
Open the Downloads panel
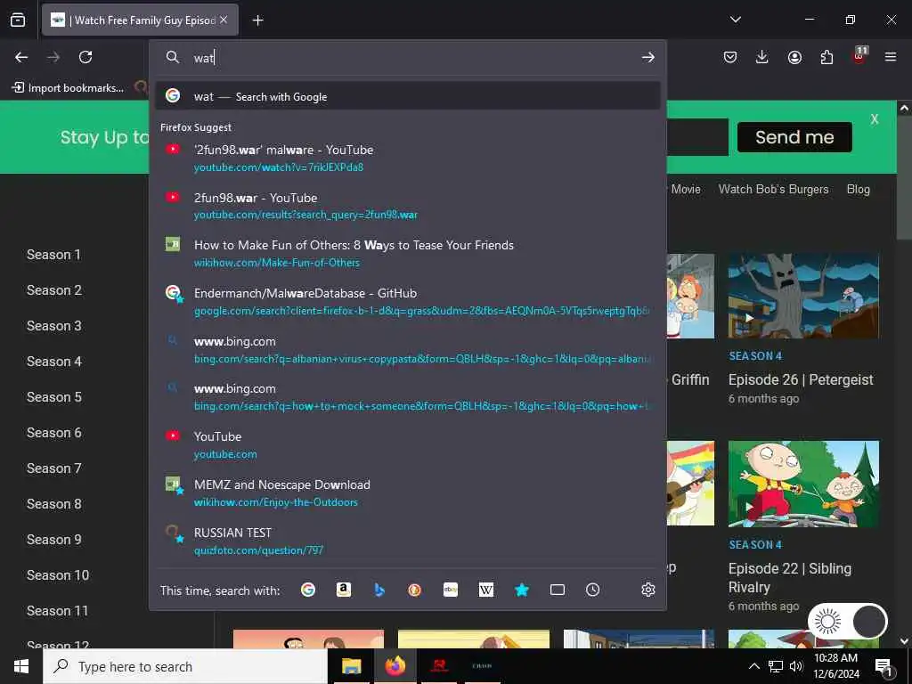point(762,57)
